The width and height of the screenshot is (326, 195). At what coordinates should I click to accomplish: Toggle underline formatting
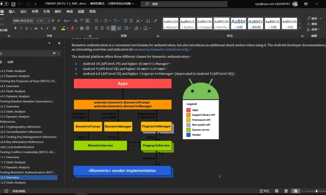(27, 28)
